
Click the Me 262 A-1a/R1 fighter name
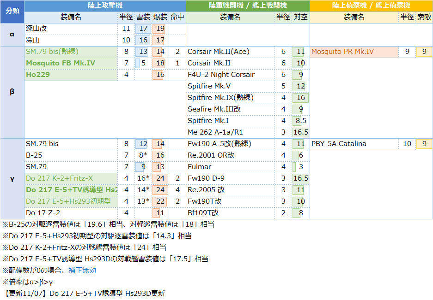point(215,132)
